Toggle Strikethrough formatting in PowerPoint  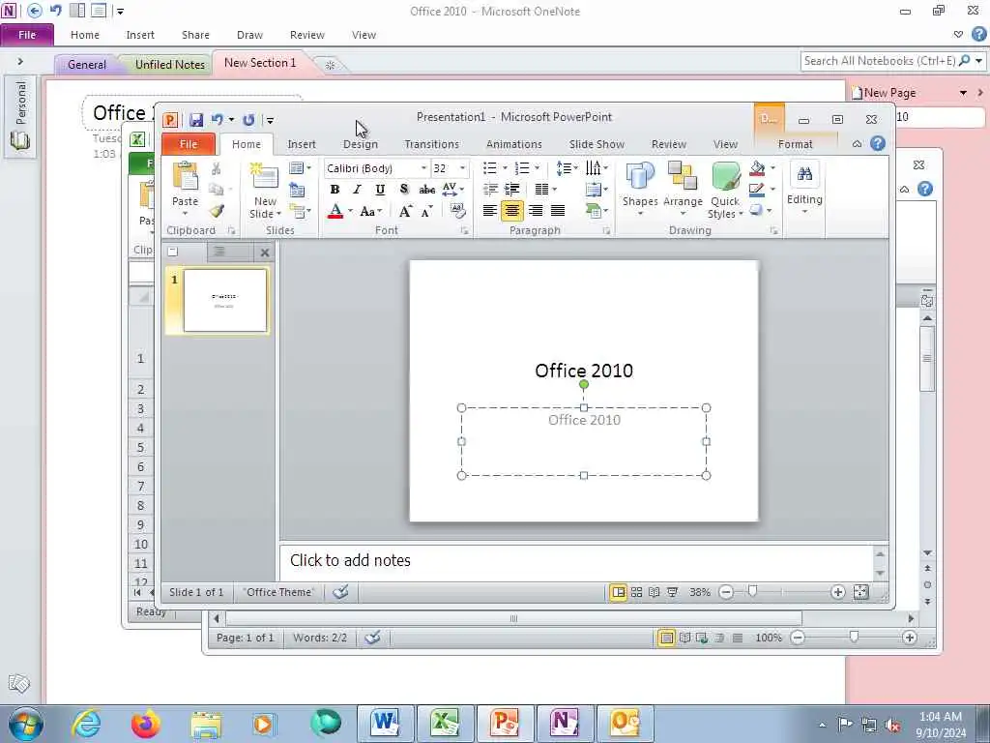[x=426, y=189]
